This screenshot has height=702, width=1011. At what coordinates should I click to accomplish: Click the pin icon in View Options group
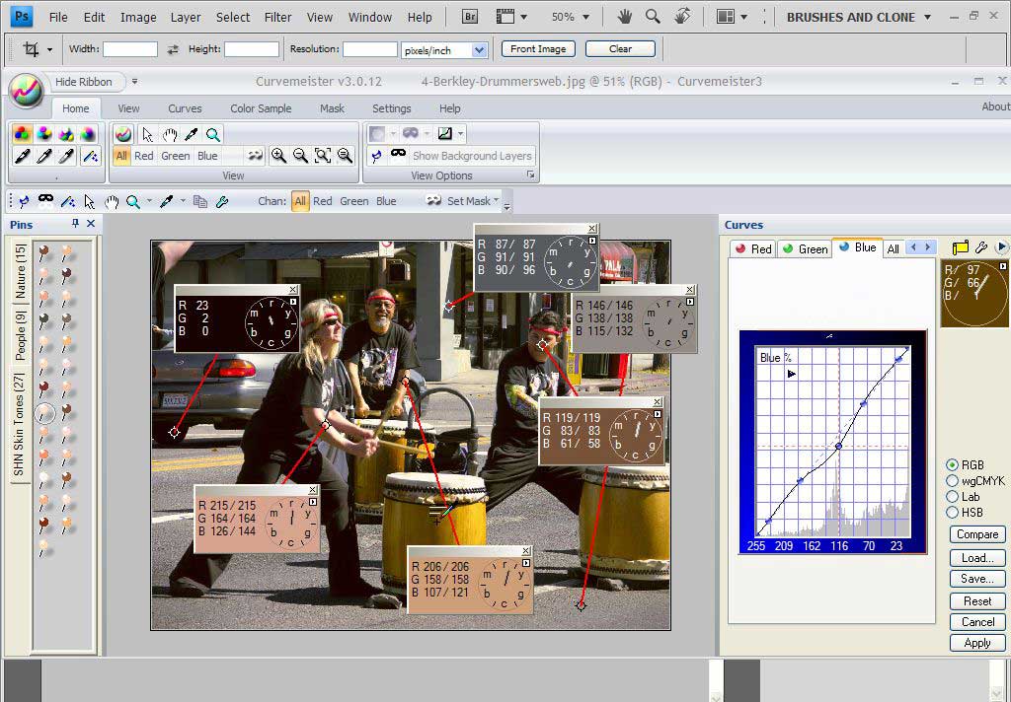pos(376,155)
